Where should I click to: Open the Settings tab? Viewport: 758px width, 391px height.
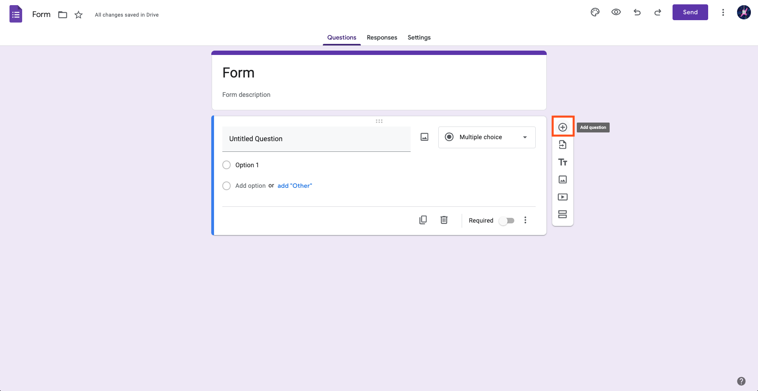pyautogui.click(x=419, y=38)
